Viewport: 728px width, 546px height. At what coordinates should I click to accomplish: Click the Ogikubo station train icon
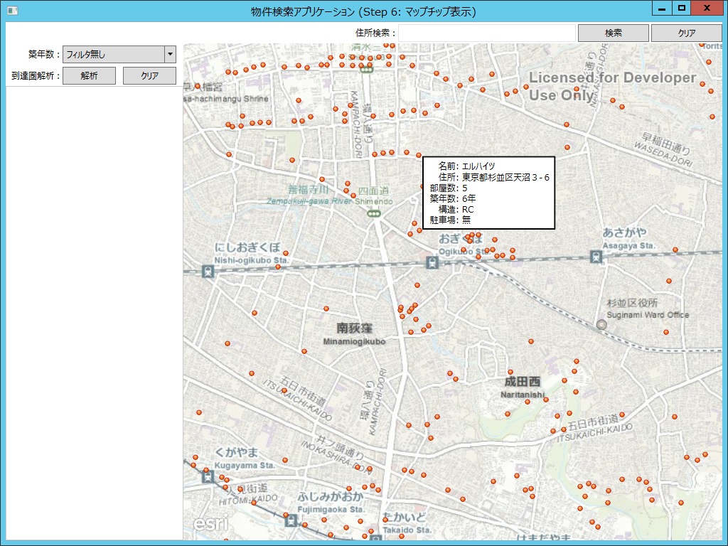(x=432, y=263)
